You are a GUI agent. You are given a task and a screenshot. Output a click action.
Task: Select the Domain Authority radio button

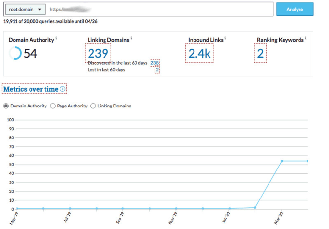pos(6,106)
